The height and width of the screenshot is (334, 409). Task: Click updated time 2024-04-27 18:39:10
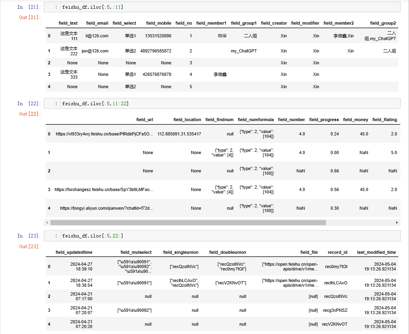tap(81, 266)
